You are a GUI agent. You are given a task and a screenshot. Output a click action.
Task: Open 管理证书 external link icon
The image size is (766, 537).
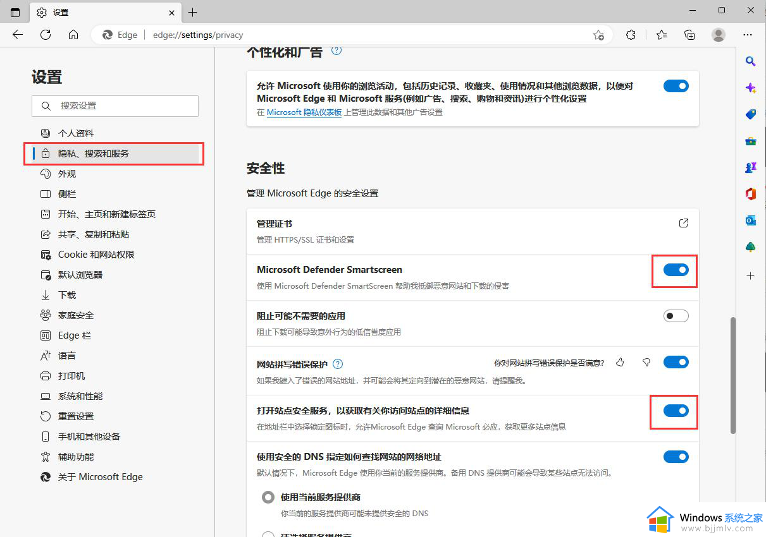pos(683,223)
